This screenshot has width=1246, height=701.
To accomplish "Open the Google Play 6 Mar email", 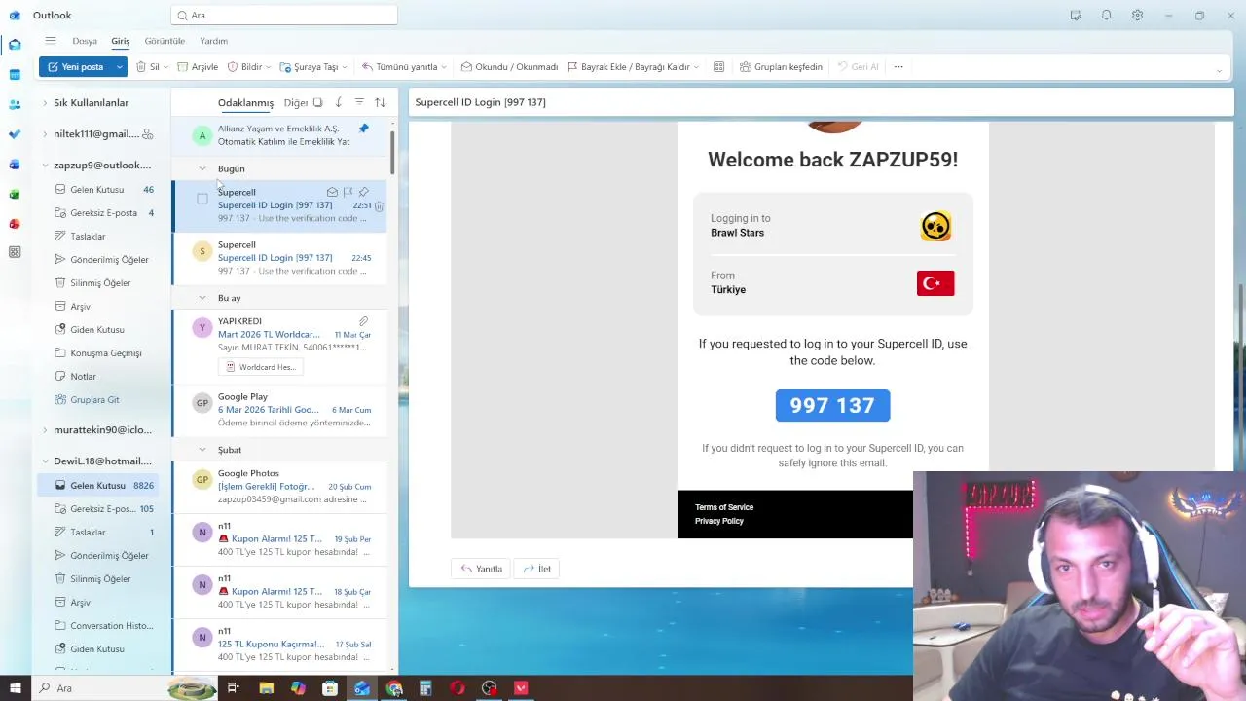I will click(x=279, y=410).
